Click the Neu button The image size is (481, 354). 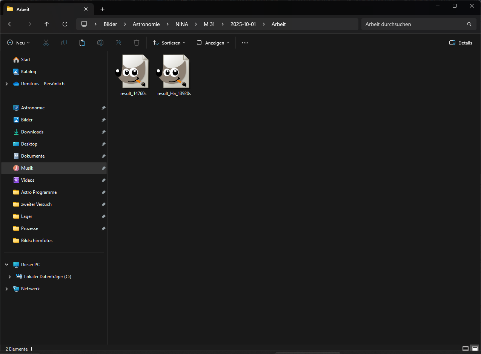click(x=18, y=43)
